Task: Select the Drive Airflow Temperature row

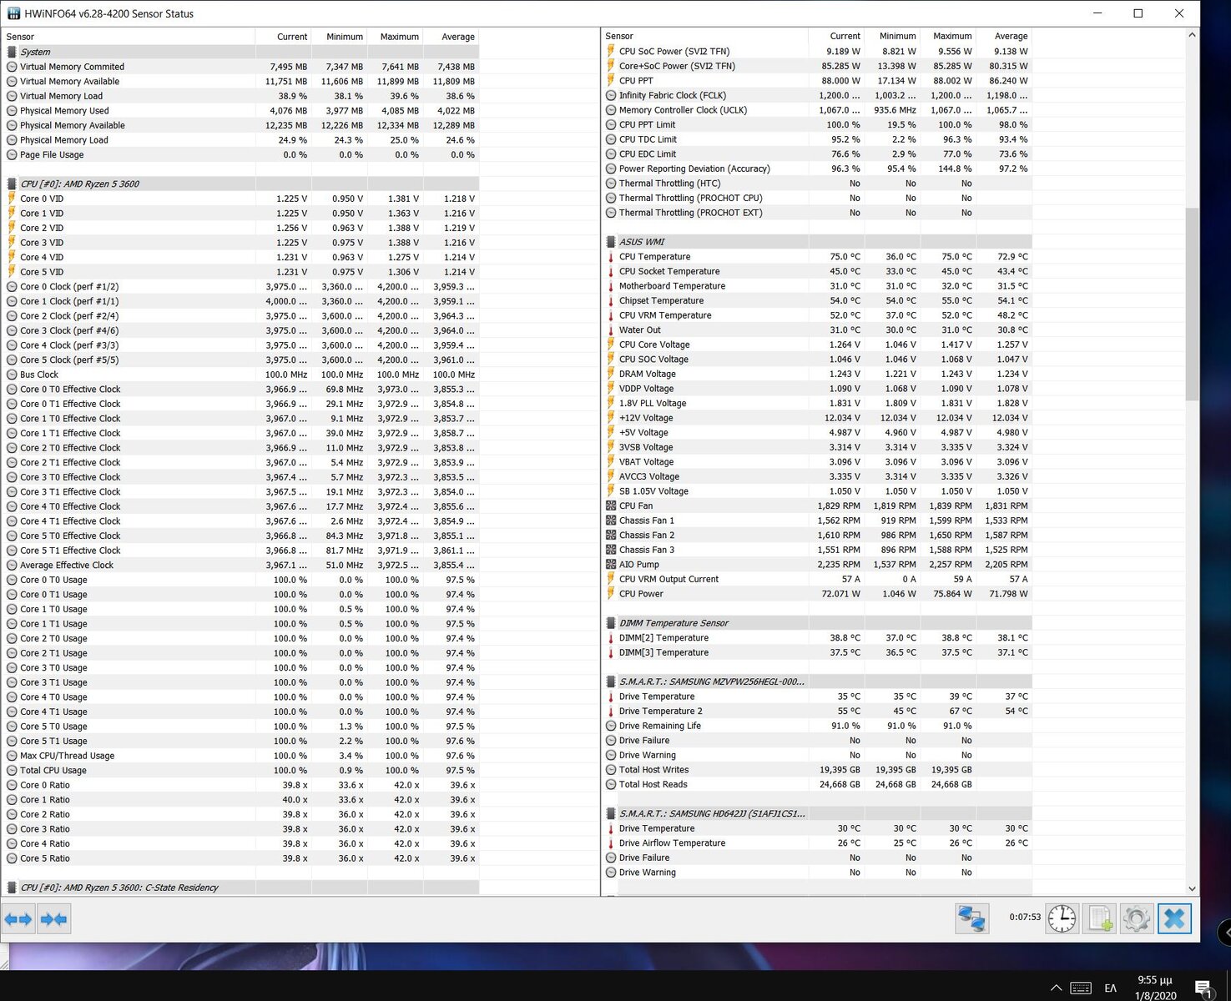Action: point(817,843)
